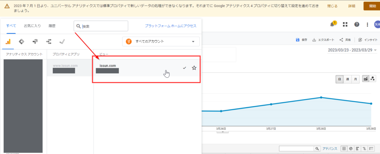Star the issun.com view as favorite
Image resolution: width=380 pixels, height=154 pixels.
click(194, 68)
